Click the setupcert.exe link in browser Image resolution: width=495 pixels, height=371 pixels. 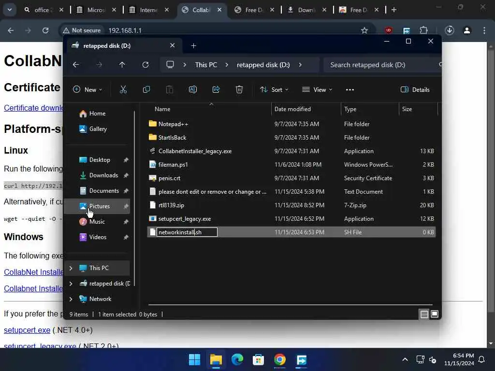(x=27, y=330)
